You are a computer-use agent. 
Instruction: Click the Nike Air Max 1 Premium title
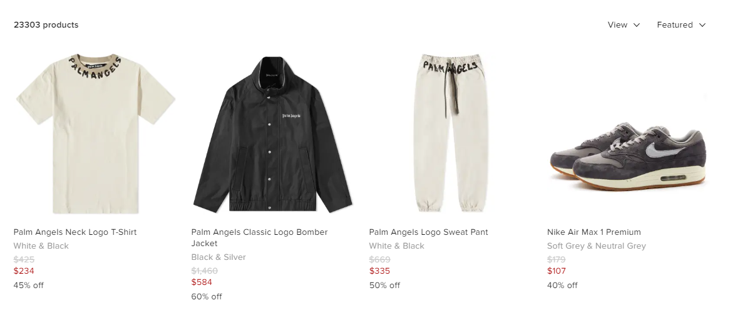click(x=594, y=232)
